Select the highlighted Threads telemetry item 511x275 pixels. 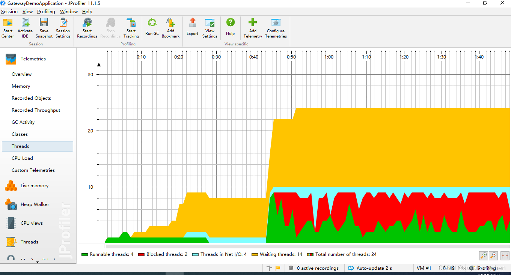[x=38, y=146]
